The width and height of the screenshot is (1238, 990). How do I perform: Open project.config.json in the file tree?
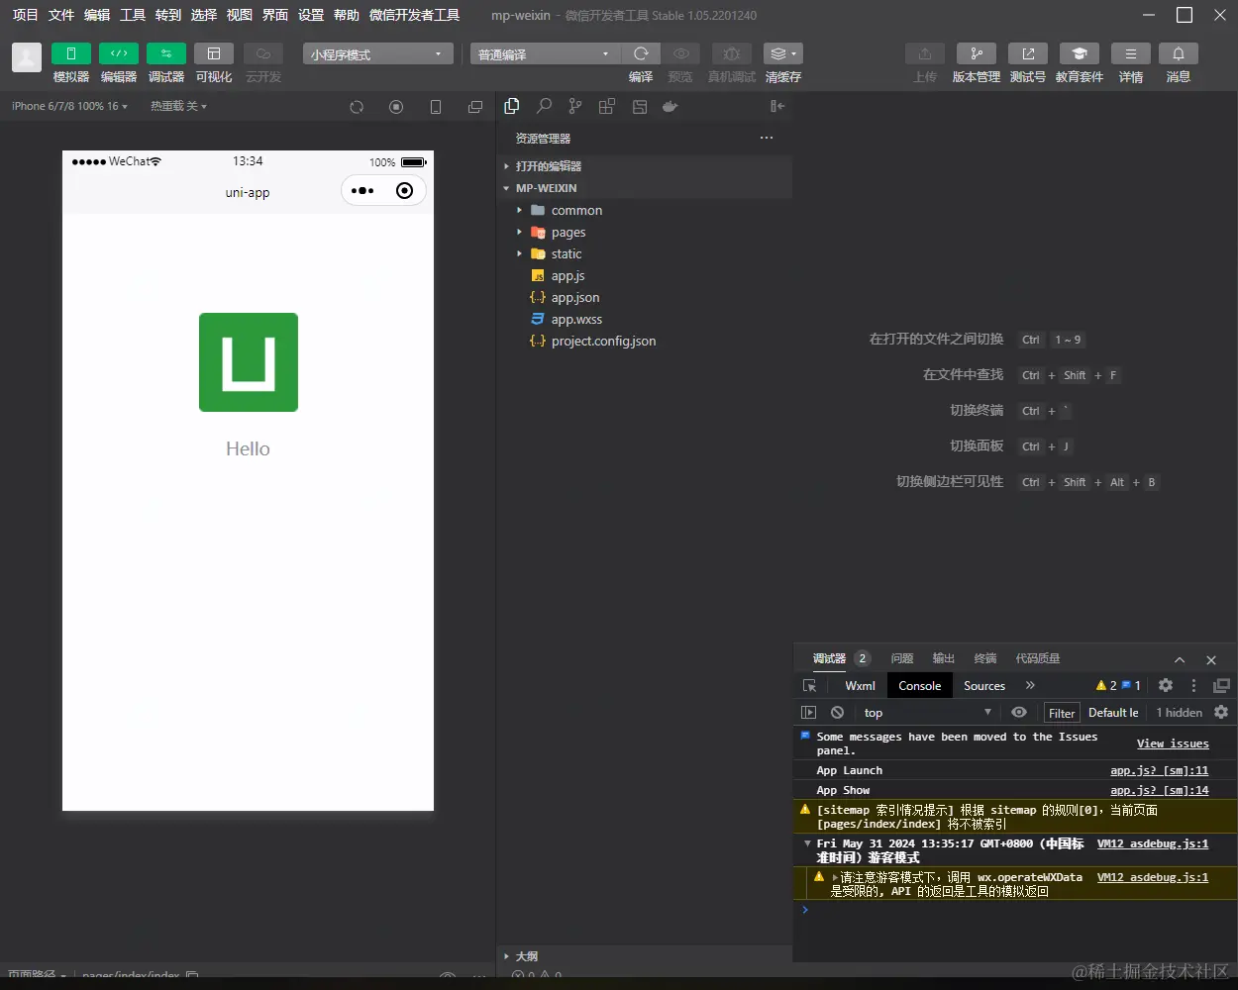(603, 342)
